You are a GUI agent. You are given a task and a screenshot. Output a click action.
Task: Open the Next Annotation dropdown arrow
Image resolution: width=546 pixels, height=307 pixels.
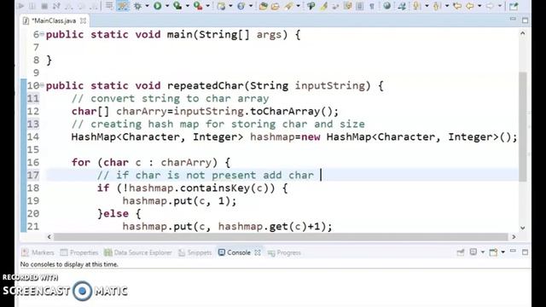point(427,6)
